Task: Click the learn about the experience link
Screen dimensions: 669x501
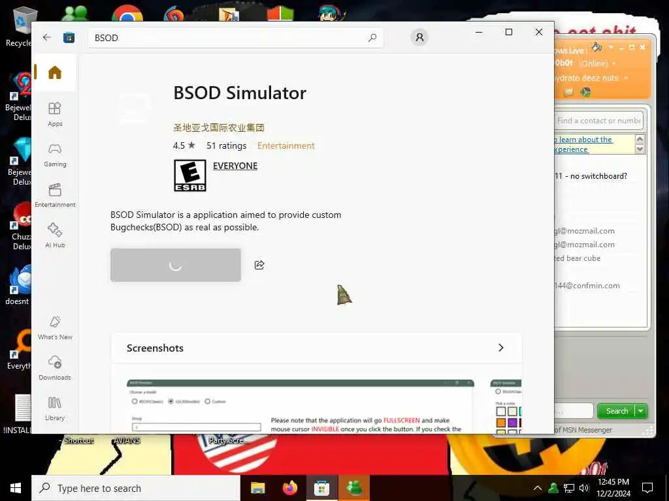Action: pos(583,144)
